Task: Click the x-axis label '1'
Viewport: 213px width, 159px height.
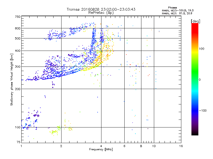Action: click(x=21, y=146)
